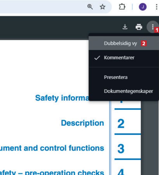Open the Chrome extensions puzzle icon
Screen dimensions: 159x175
pyautogui.click(x=122, y=7)
